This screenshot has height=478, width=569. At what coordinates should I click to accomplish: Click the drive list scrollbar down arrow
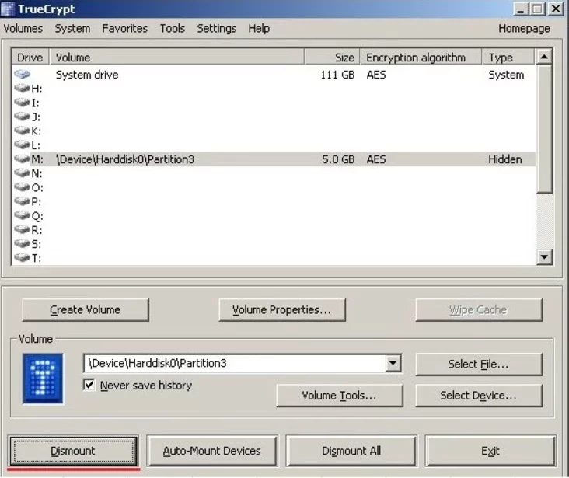544,257
